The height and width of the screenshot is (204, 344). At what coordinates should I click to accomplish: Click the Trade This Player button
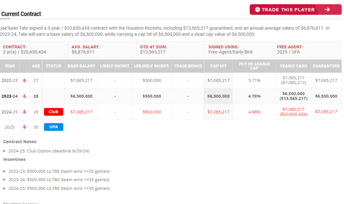(288, 10)
